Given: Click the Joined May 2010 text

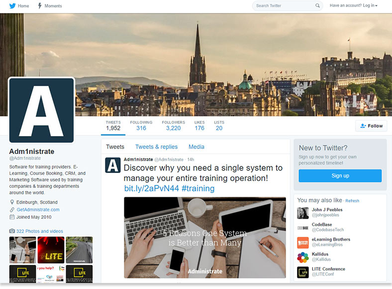Looking at the screenshot, I should pos(34,217).
